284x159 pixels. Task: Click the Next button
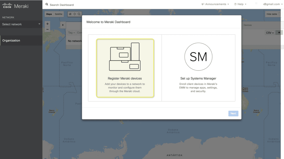pos(233,113)
